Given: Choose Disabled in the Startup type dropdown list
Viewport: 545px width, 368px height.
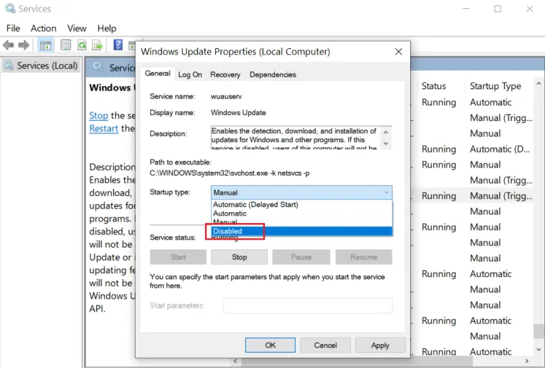Looking at the screenshot, I should pyautogui.click(x=302, y=231).
